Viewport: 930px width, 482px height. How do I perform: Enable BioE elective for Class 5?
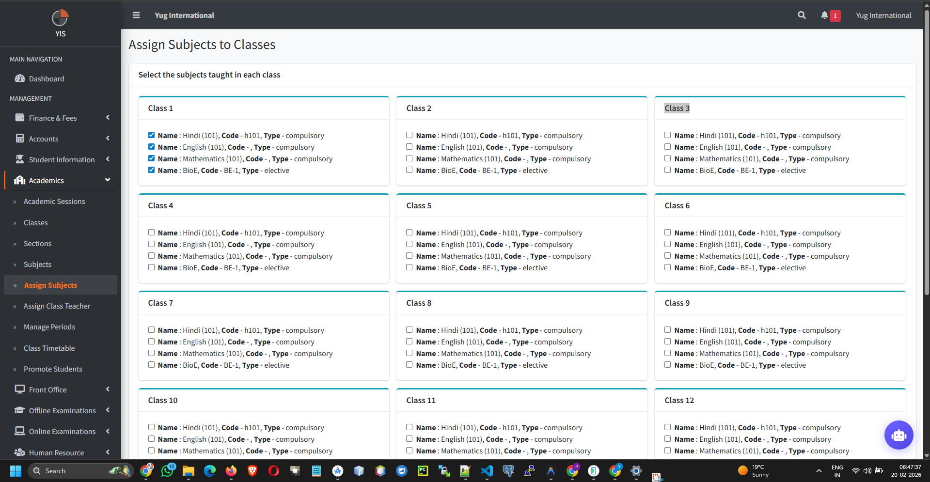pos(409,267)
